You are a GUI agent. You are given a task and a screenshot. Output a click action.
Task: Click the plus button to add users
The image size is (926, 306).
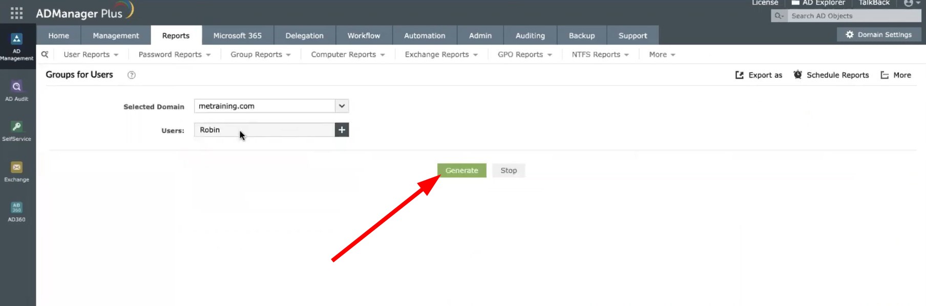(342, 130)
